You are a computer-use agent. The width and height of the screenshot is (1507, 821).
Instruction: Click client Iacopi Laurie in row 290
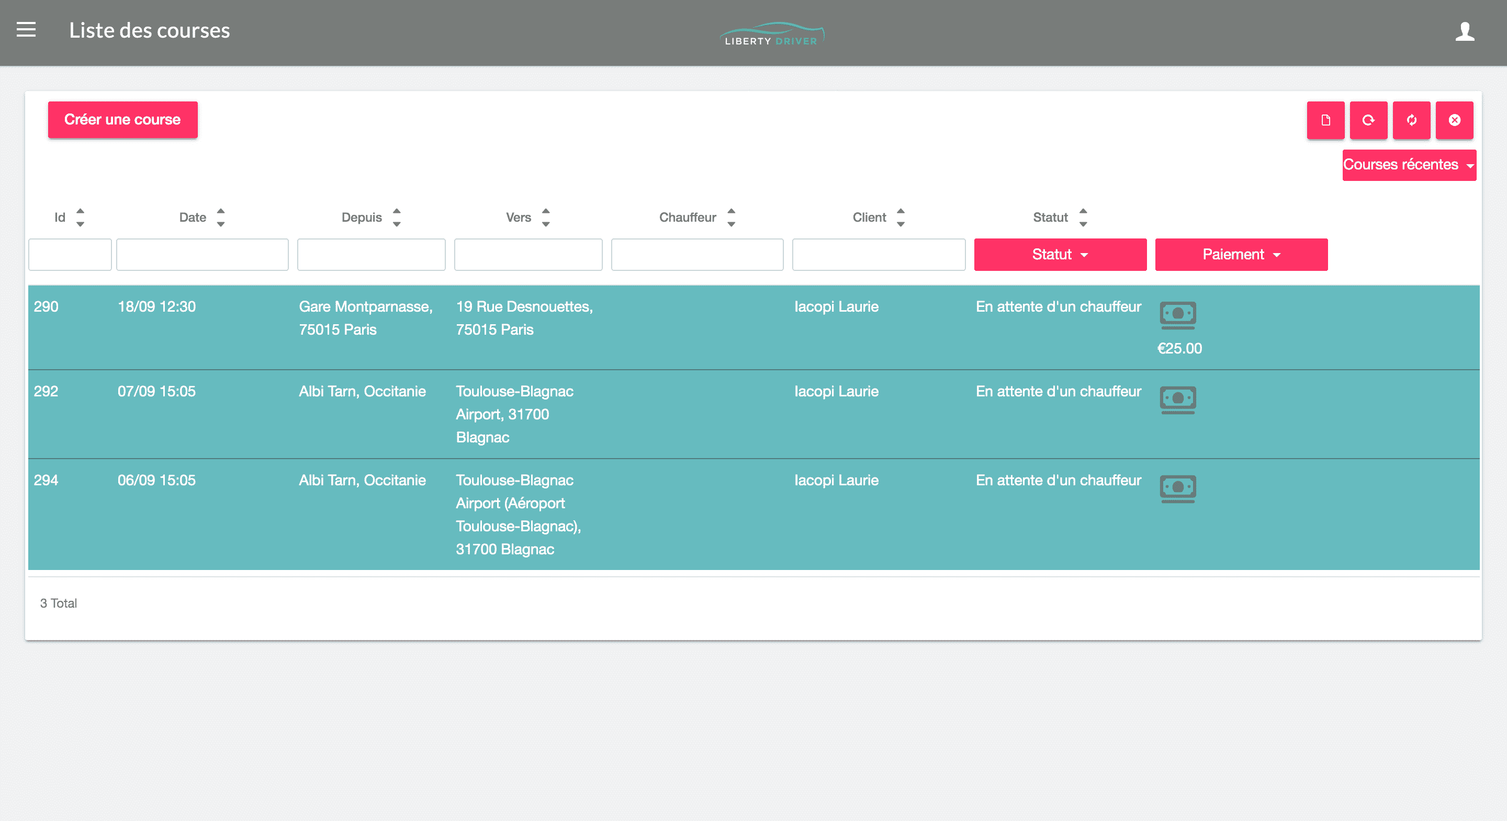[x=836, y=307]
